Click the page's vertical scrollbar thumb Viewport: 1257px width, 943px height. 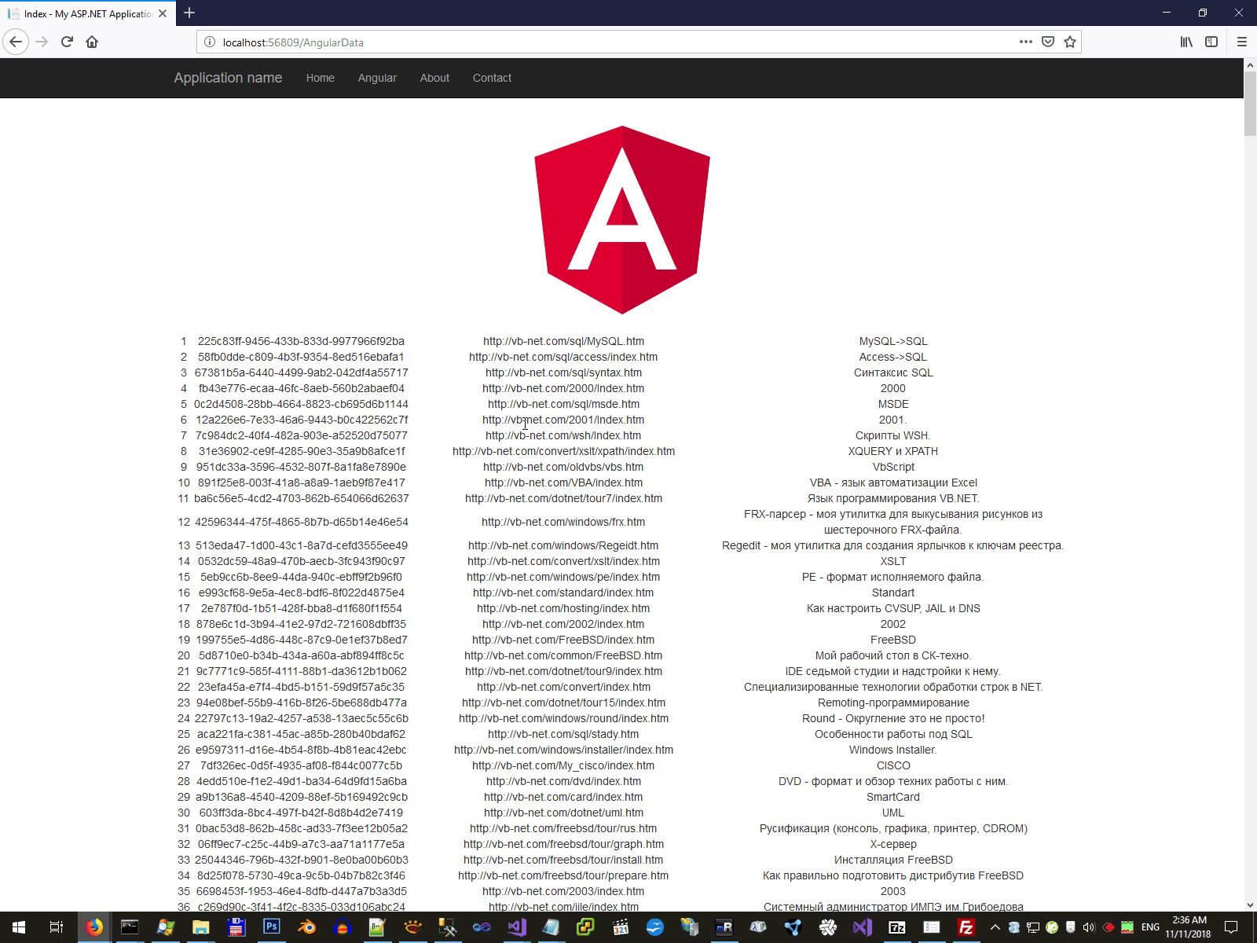tap(1250, 105)
